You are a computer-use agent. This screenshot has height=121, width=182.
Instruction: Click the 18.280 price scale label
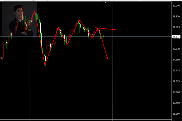[176, 114]
